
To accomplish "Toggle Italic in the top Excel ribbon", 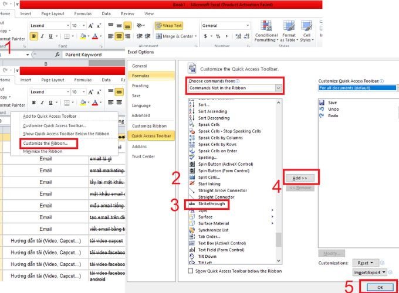I will (42, 36).
